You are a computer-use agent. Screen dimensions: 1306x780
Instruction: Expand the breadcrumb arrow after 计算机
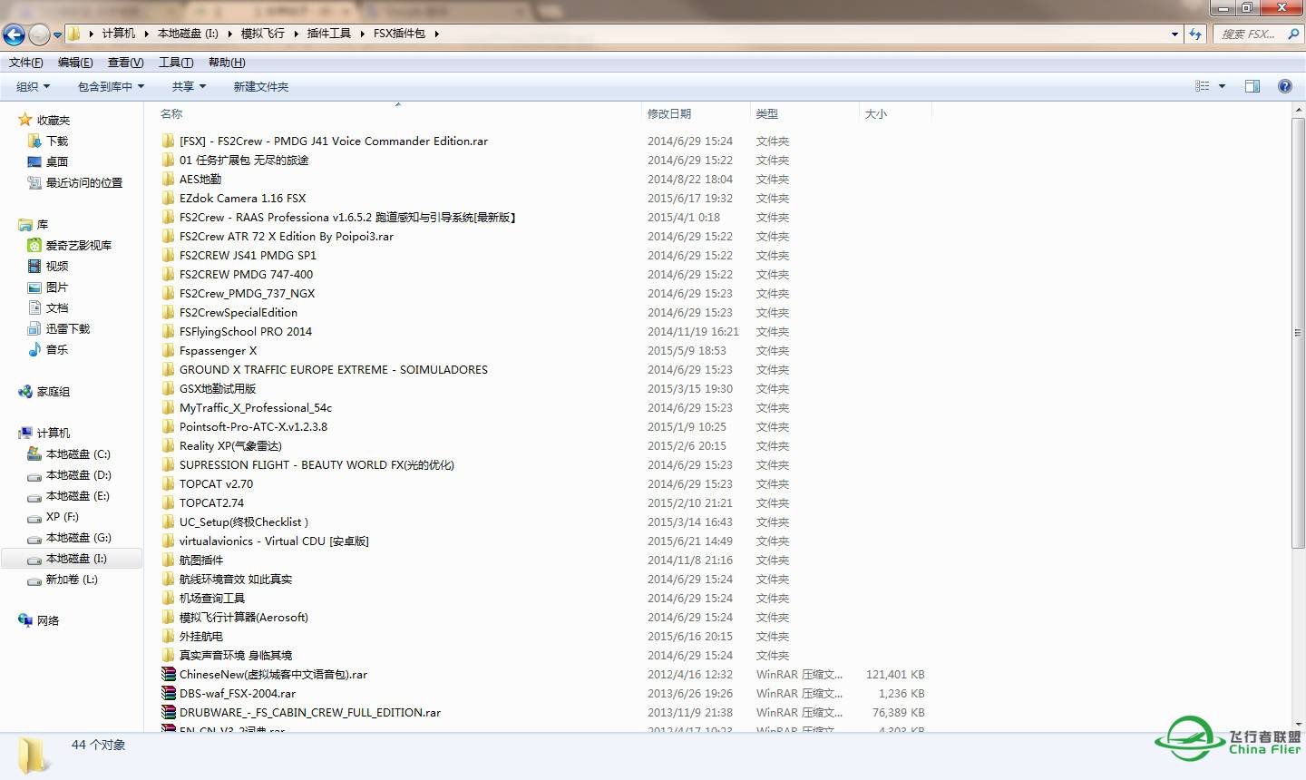145,34
